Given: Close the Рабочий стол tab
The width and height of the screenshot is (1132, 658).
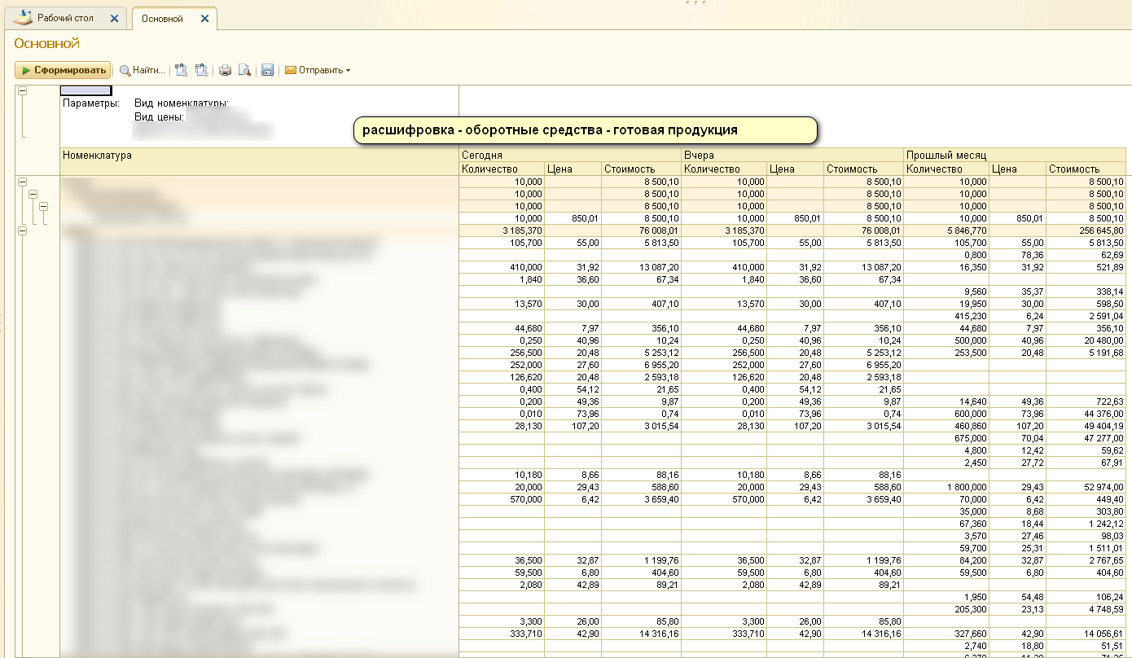Looking at the screenshot, I should pyautogui.click(x=114, y=19).
